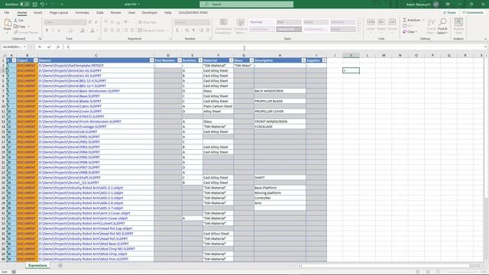Open the Page Layout tab

click(x=59, y=12)
